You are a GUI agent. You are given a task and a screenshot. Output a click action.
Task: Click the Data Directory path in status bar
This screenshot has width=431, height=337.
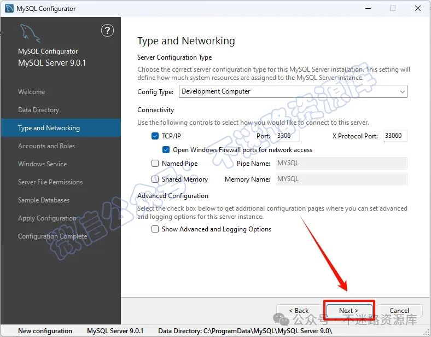[245, 331]
